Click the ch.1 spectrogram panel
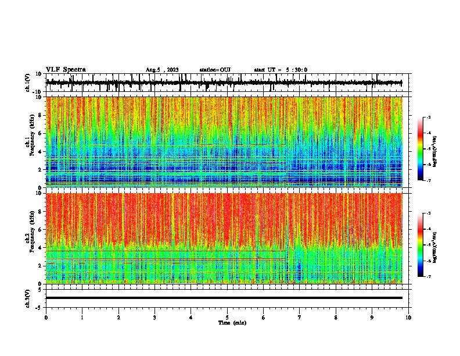460x356 pixels. 224,142
